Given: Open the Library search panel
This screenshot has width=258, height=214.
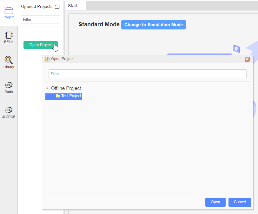Looking at the screenshot, I should (x=9, y=62).
